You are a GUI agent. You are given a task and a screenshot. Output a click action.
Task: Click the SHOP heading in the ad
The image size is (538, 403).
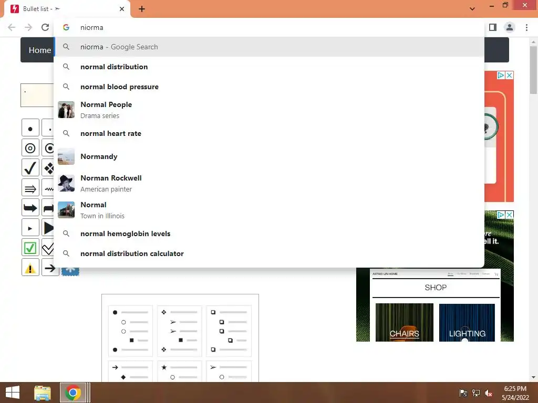436,288
